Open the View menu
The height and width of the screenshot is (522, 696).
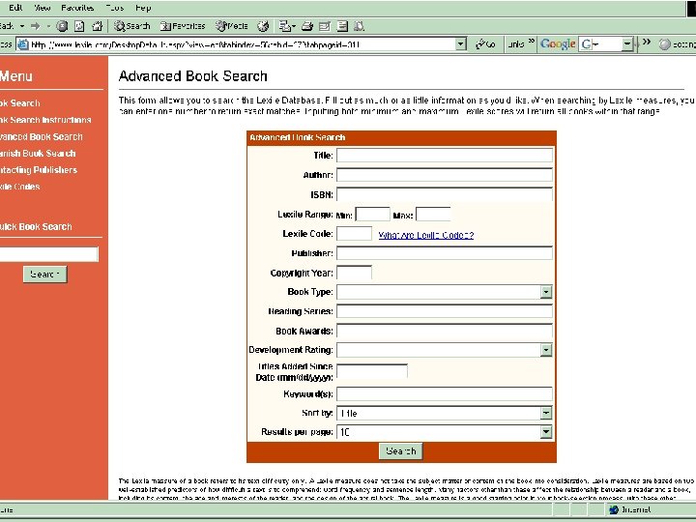tap(43, 8)
